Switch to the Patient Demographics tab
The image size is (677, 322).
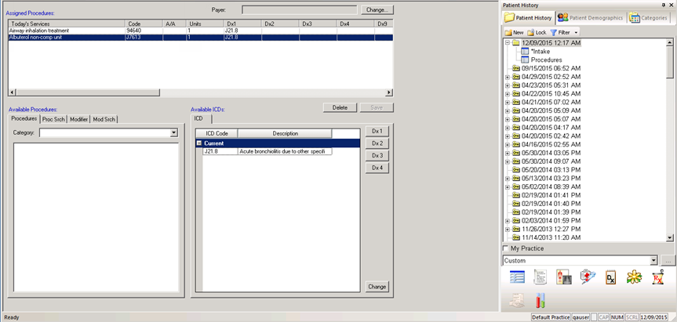(591, 18)
